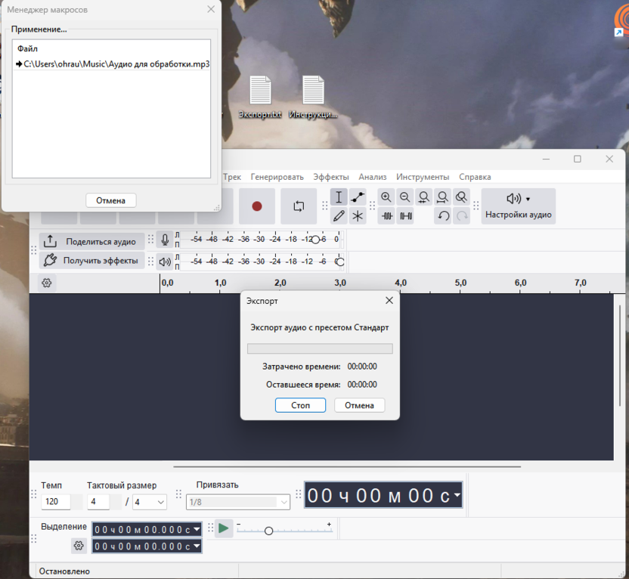Click the Темп input field showing 120
629x579 pixels.
[x=55, y=502]
